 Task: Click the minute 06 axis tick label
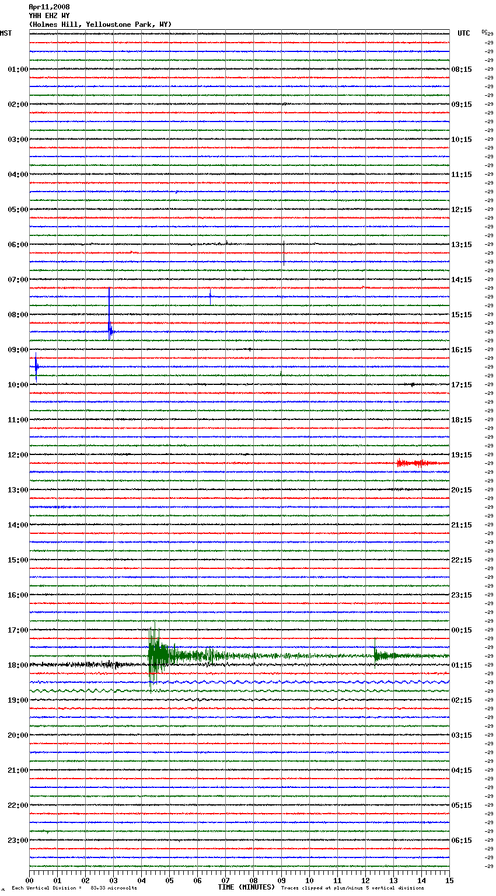coord(197,881)
